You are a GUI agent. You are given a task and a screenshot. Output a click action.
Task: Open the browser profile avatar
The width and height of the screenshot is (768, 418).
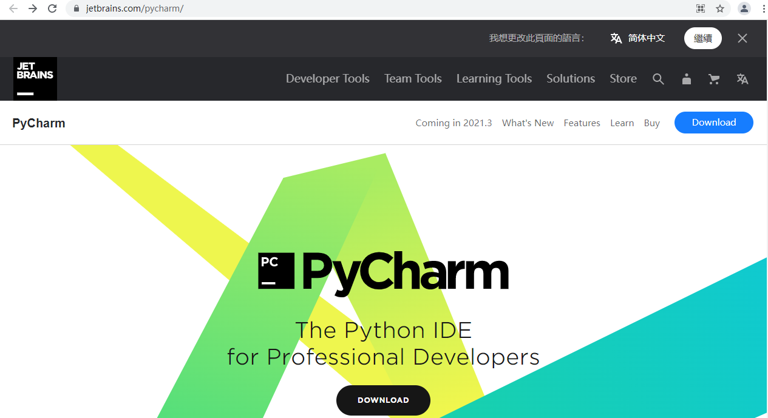744,8
